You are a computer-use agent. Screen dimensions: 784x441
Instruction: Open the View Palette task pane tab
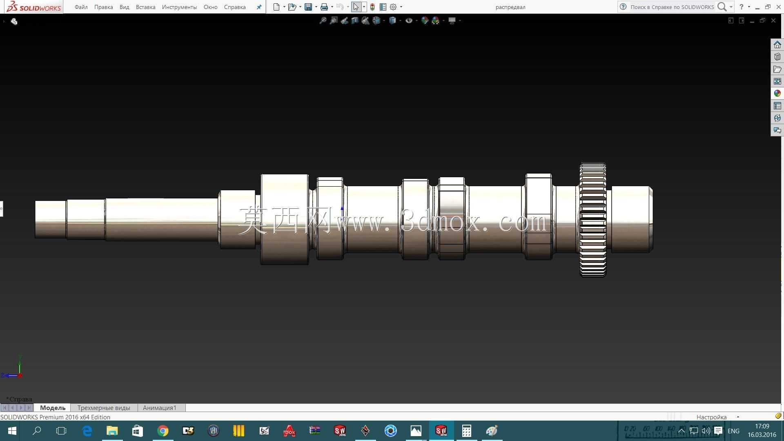click(777, 81)
